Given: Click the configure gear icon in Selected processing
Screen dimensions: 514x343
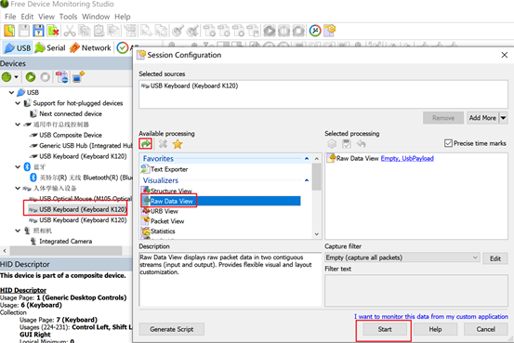Looking at the screenshot, I should click(x=332, y=144).
